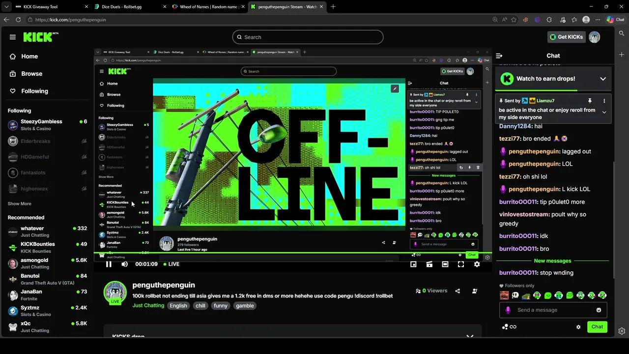Click the Send a message input
The image size is (629, 354).
(553, 310)
